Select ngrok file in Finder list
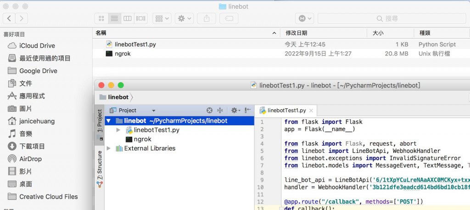 pyautogui.click(x=281, y=54)
